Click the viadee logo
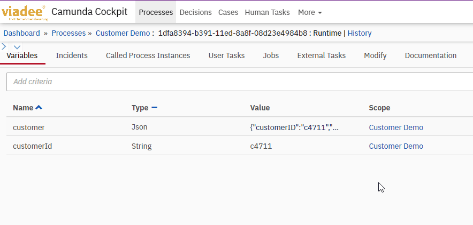The image size is (473, 225). coord(25,13)
